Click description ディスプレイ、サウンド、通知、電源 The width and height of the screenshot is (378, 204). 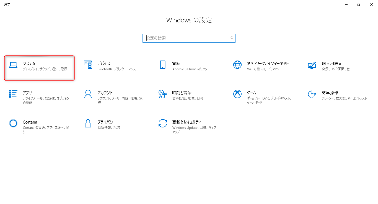45,69
